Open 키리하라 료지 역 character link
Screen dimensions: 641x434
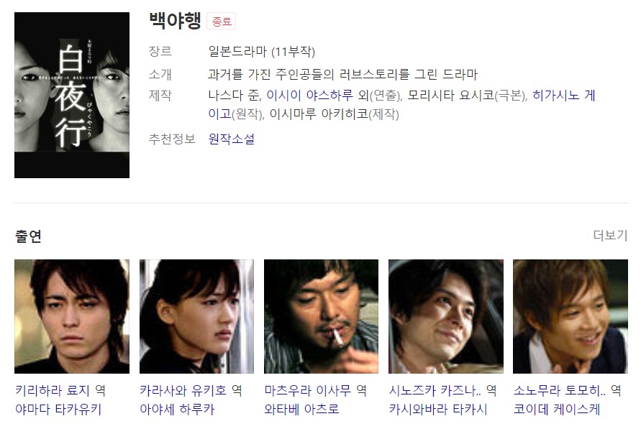pyautogui.click(x=60, y=390)
